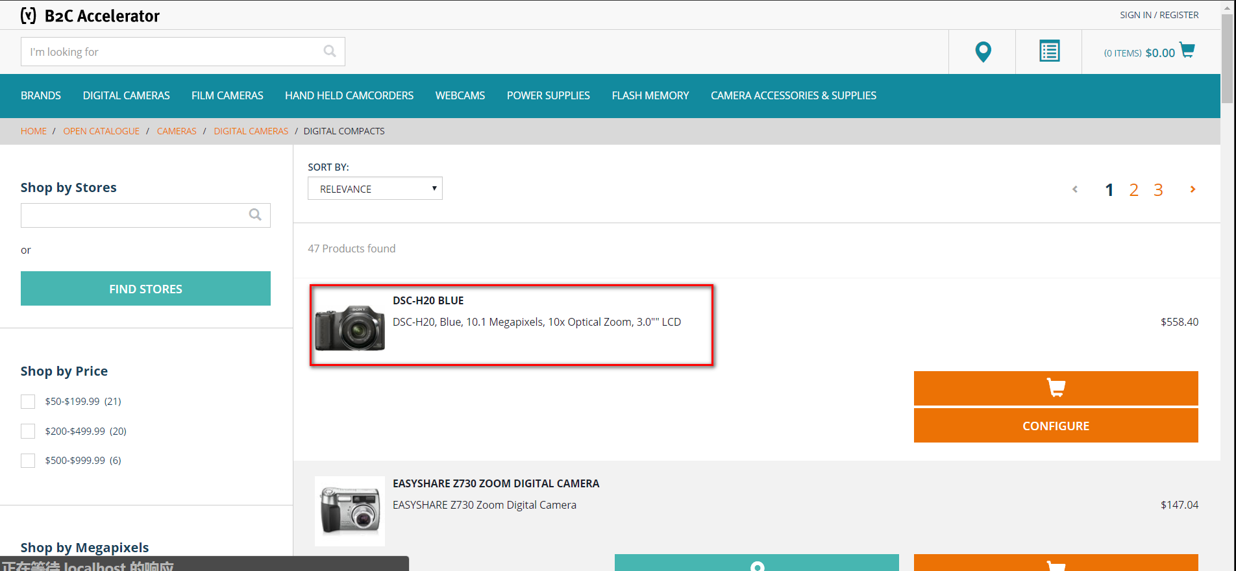
Task: Click the 47 Products found text
Action: point(351,249)
